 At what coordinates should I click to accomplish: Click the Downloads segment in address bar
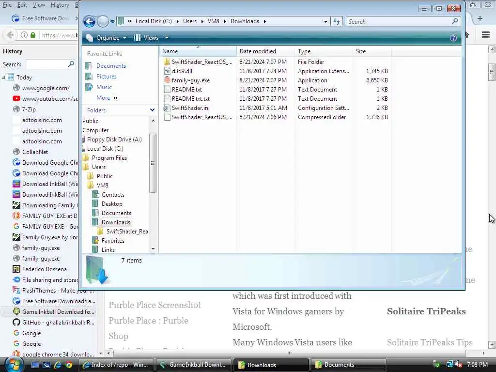pyautogui.click(x=245, y=21)
